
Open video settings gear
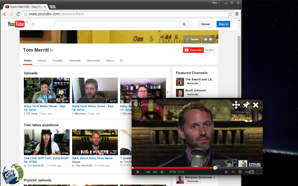pos(240,172)
